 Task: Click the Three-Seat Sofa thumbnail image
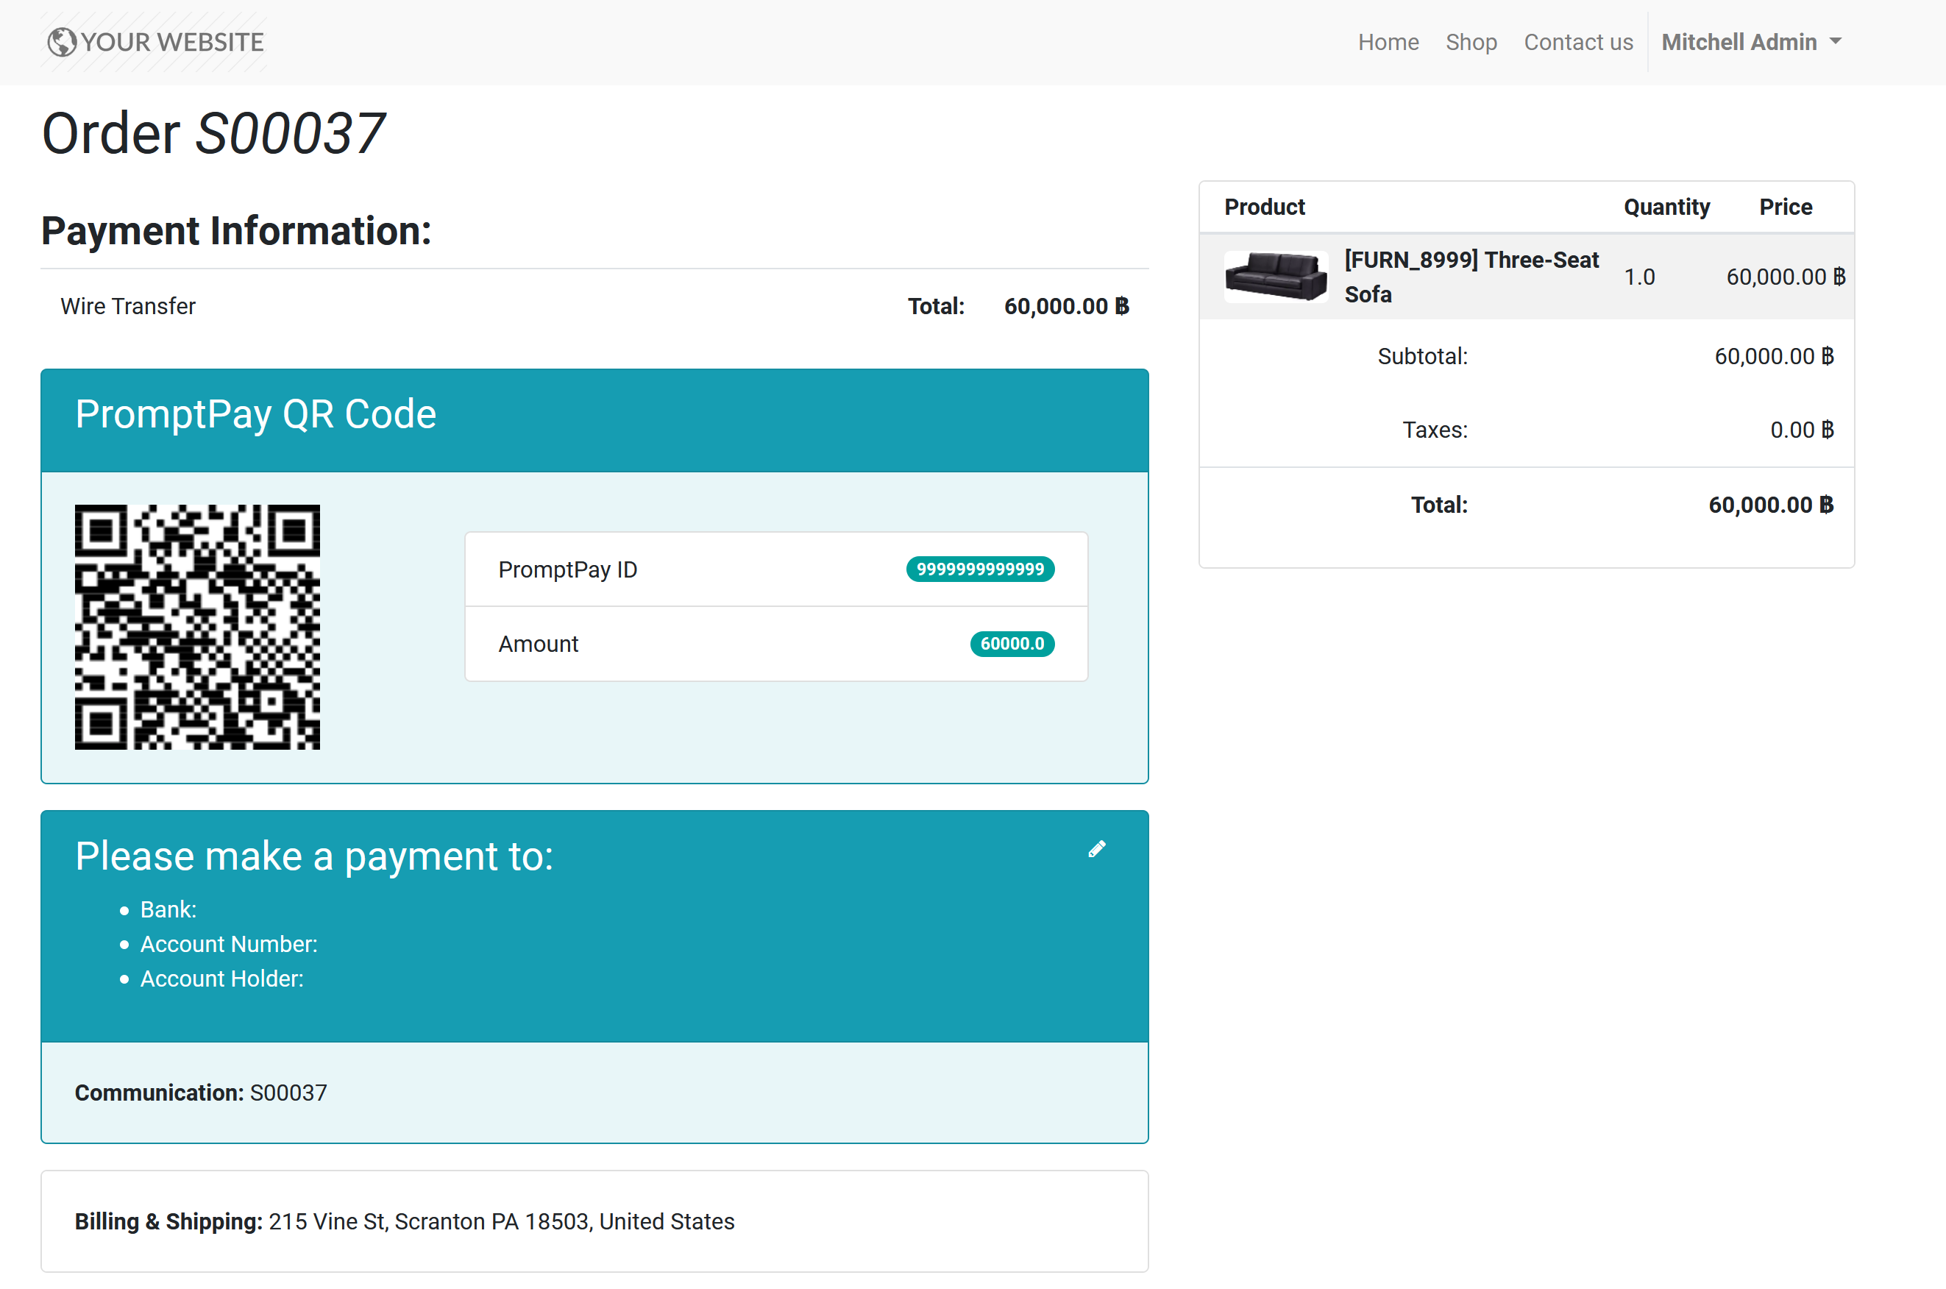1275,277
